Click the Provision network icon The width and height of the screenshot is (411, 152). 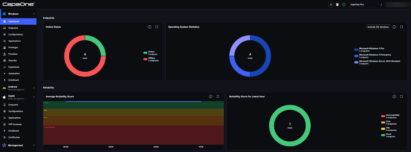[4, 54]
